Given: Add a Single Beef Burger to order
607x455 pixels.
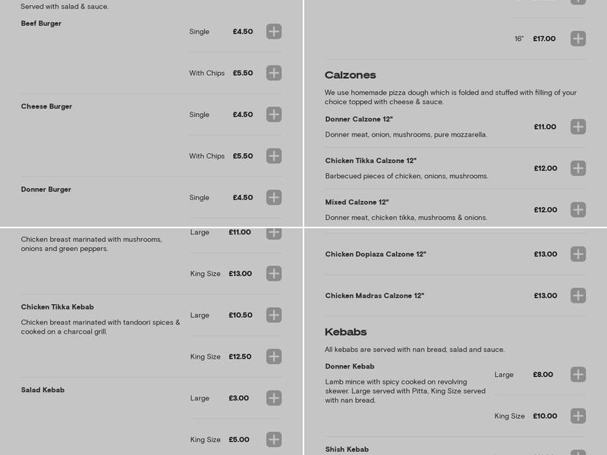Looking at the screenshot, I should [273, 31].
